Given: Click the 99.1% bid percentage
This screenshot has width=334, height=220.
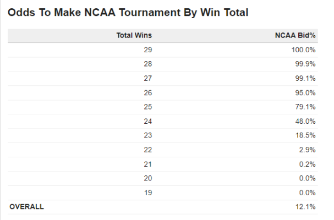Looking at the screenshot, I should (x=305, y=78).
